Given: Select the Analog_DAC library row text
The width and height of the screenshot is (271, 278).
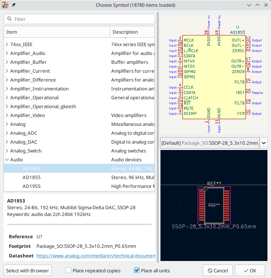Looking at the screenshot, I should [x=24, y=142].
